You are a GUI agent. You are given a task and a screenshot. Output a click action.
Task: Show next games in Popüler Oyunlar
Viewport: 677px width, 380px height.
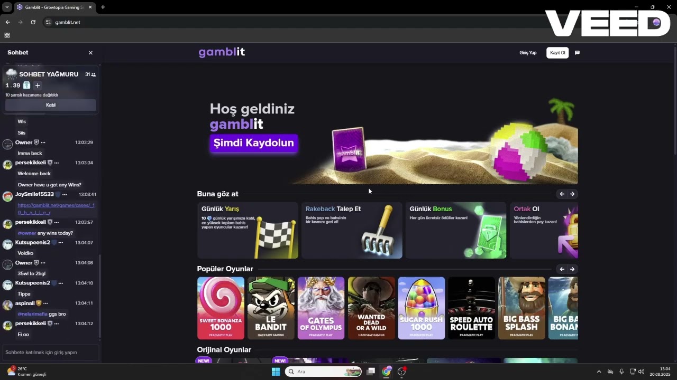coord(572,269)
